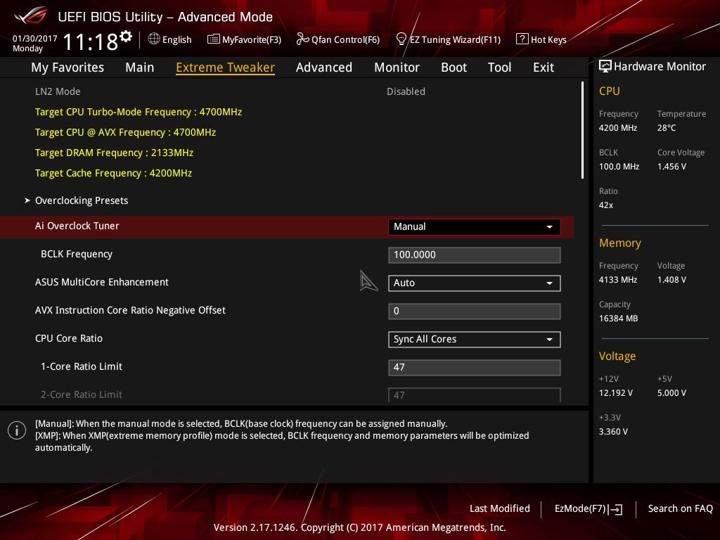This screenshot has width=720, height=540.
Task: Open Qfan Control(F6)
Action: pyautogui.click(x=338, y=39)
